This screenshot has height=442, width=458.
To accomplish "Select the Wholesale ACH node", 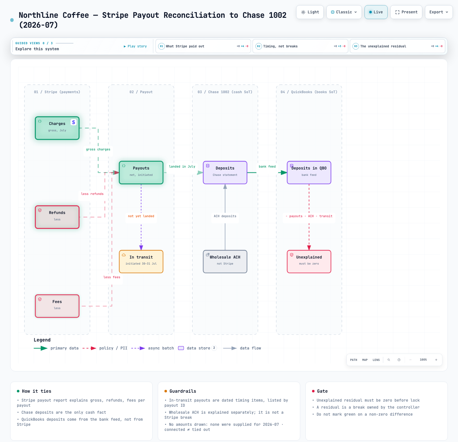I will [x=225, y=262].
